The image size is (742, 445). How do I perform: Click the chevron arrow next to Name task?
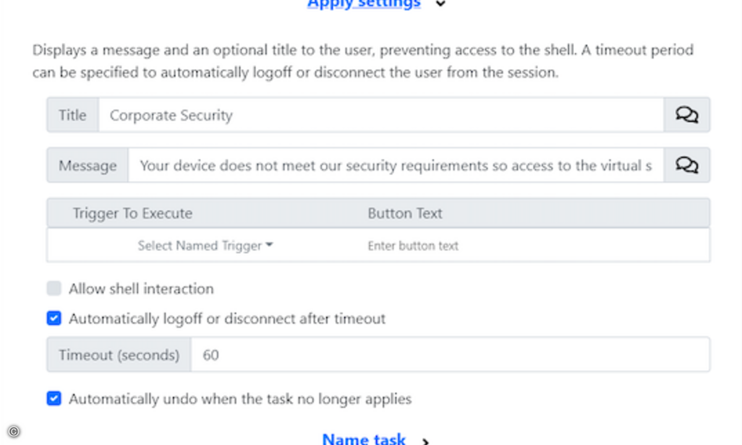point(425,441)
